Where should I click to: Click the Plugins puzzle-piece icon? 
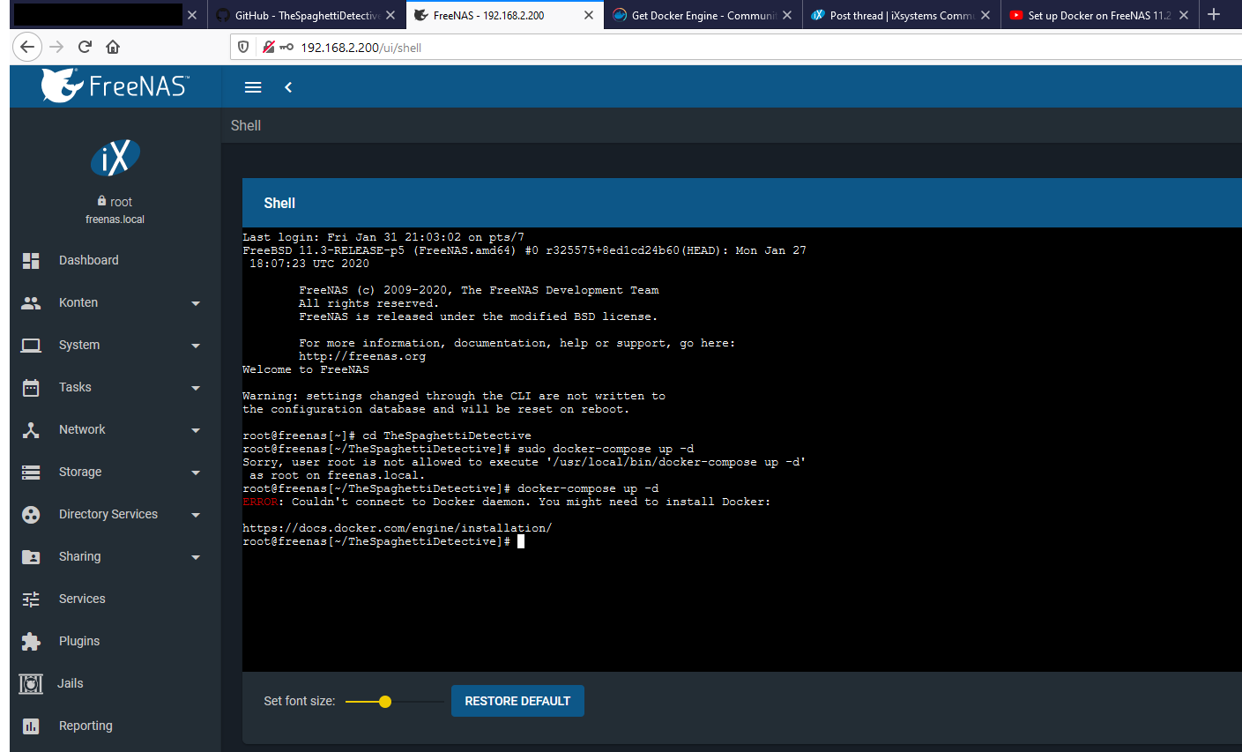[31, 641]
